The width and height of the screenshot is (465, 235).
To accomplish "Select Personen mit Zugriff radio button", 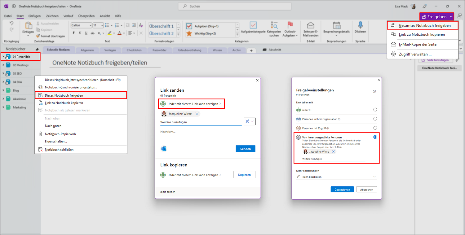I will click(x=375, y=128).
